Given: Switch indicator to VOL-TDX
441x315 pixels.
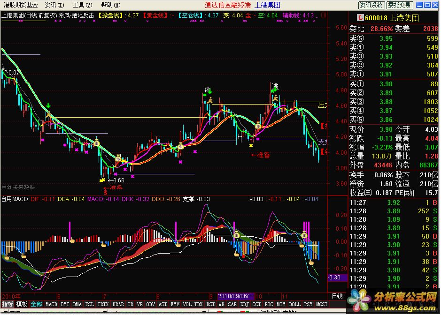Looking at the screenshot, I should click(193, 304).
